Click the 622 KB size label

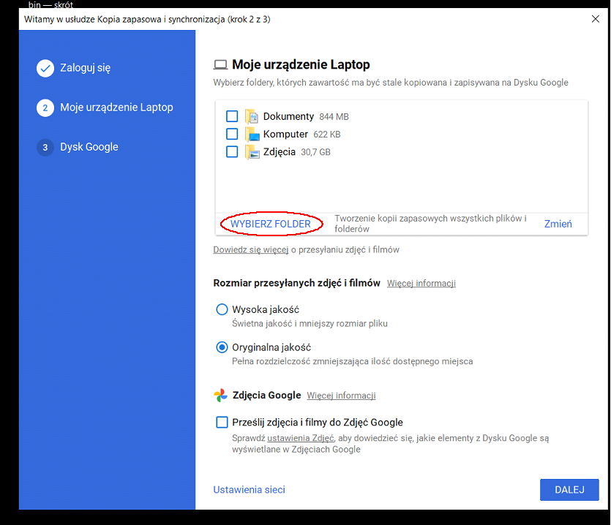click(x=327, y=135)
